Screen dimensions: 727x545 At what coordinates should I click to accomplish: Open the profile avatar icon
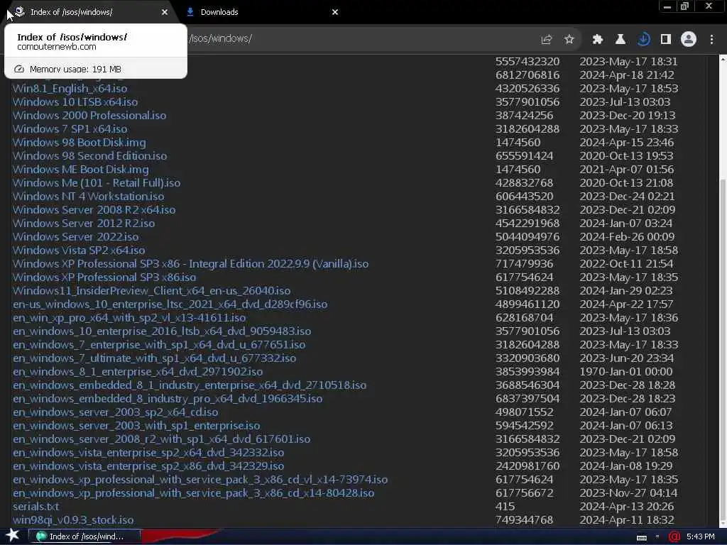point(689,40)
